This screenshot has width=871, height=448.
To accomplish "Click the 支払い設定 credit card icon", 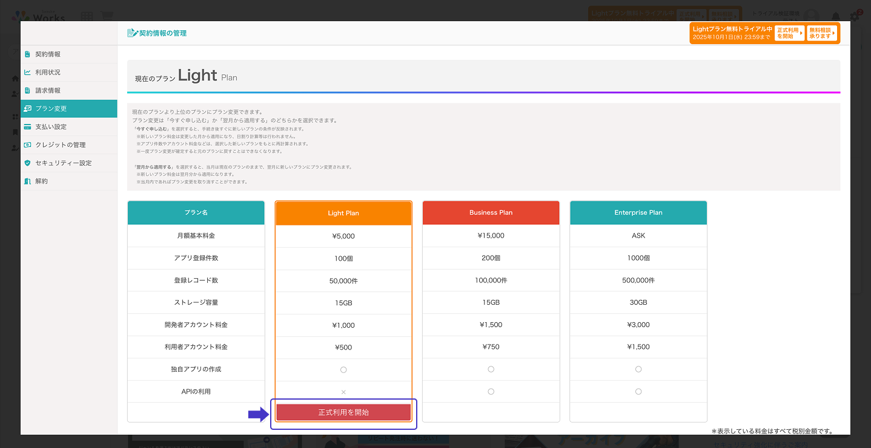I will (27, 127).
